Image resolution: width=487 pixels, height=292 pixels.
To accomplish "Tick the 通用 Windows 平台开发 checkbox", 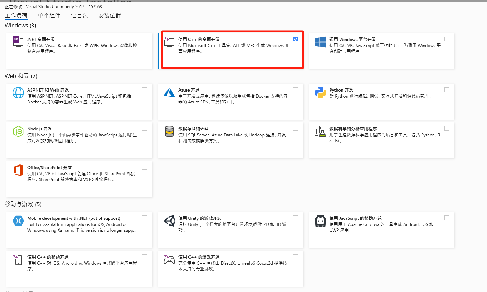I will click(x=447, y=39).
